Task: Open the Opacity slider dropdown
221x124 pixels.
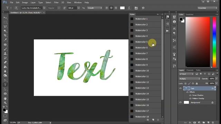Action: point(217,79)
